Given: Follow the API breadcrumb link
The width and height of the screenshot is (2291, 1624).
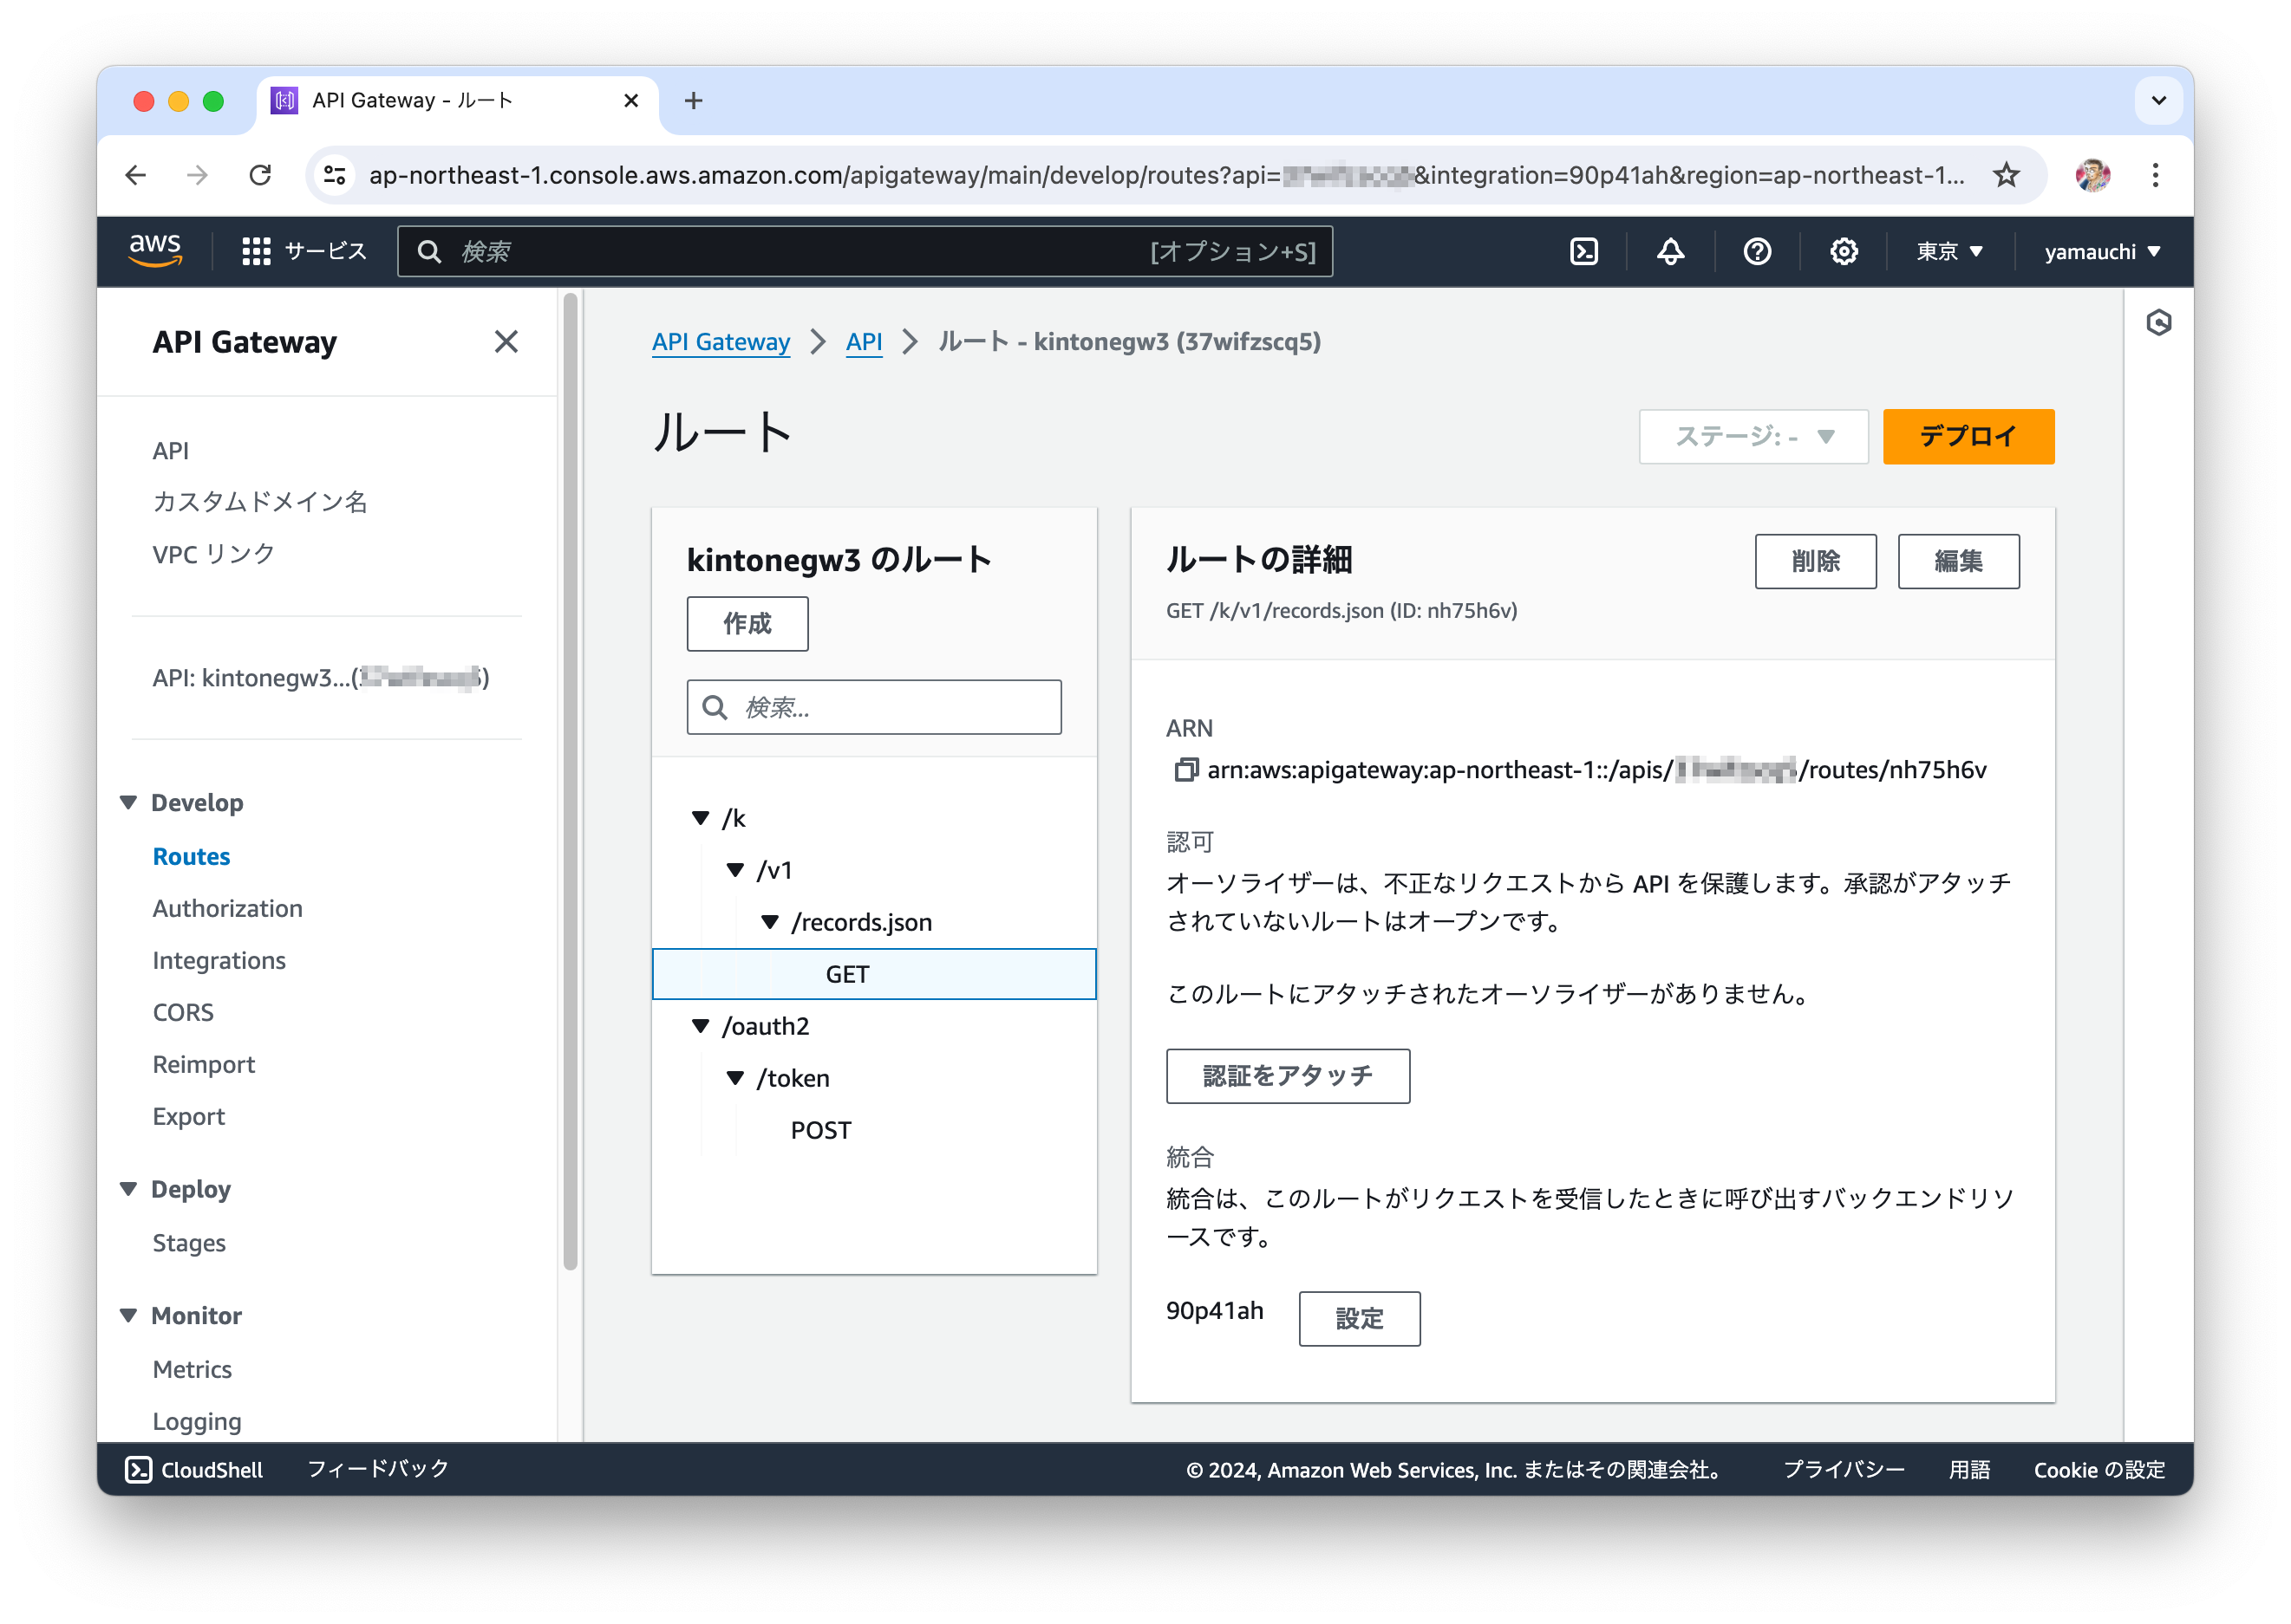Looking at the screenshot, I should coord(864,342).
